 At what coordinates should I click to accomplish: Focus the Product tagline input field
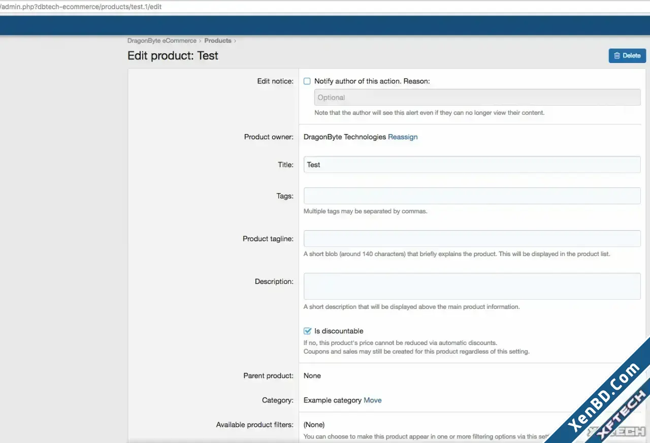pyautogui.click(x=472, y=239)
